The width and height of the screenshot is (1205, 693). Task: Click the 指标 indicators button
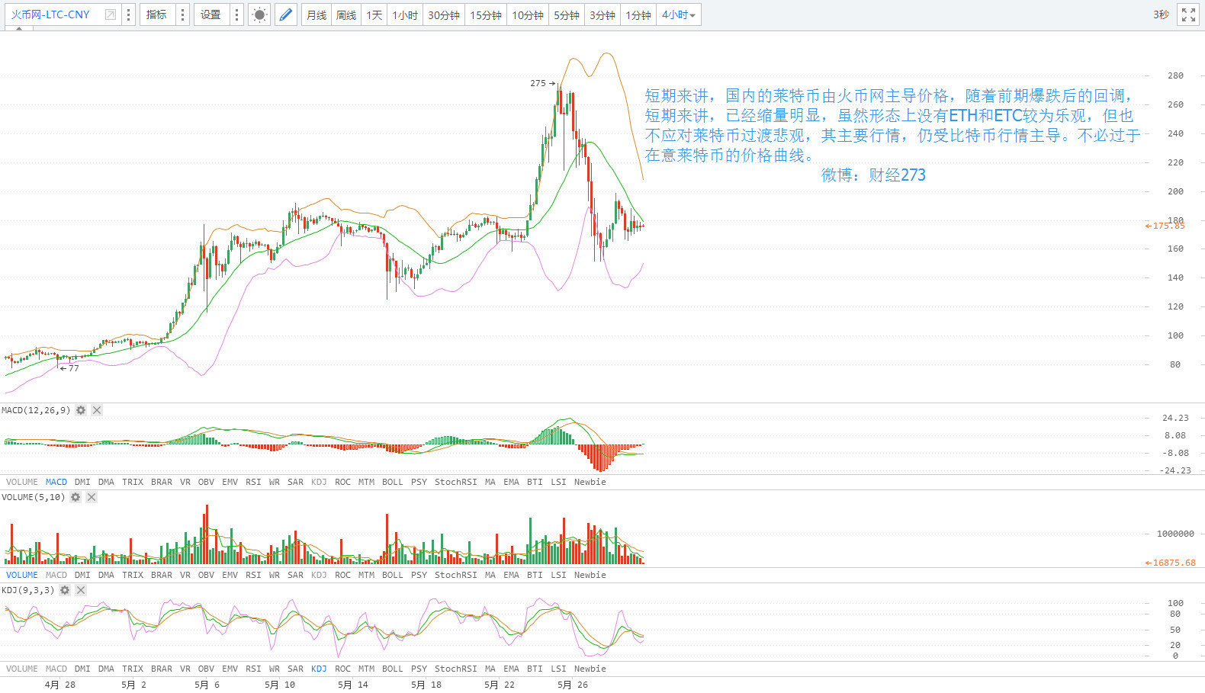pyautogui.click(x=156, y=15)
